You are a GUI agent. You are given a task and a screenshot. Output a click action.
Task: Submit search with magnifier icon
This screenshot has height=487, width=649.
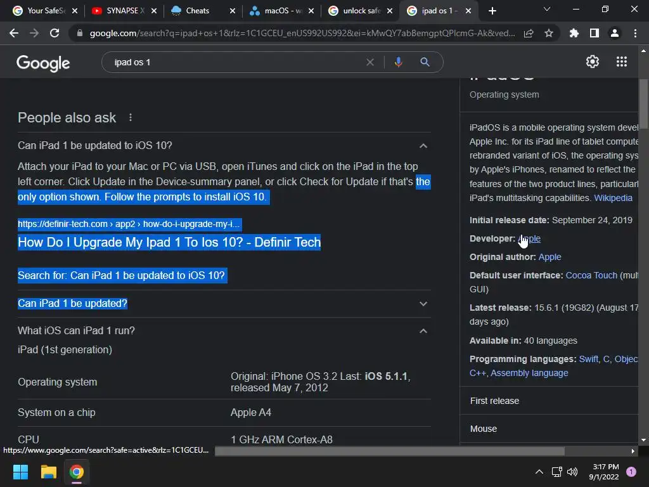coord(425,62)
